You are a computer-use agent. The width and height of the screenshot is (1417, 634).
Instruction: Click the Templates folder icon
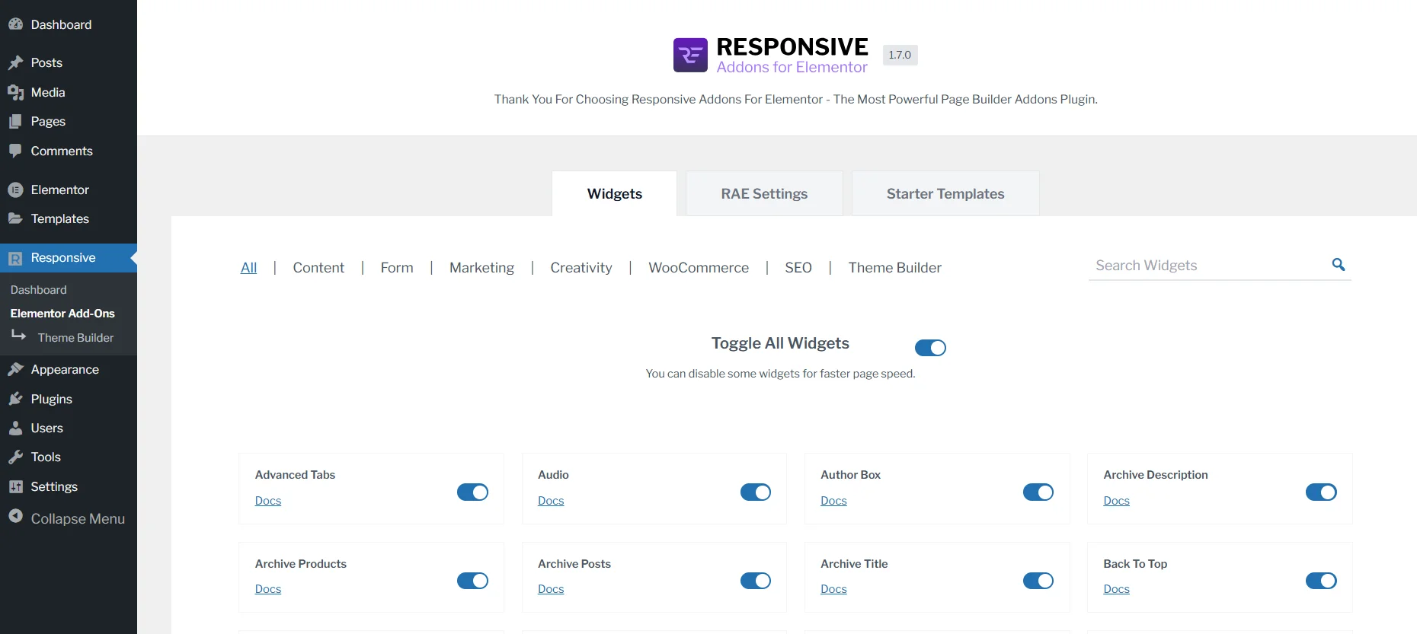coord(15,218)
